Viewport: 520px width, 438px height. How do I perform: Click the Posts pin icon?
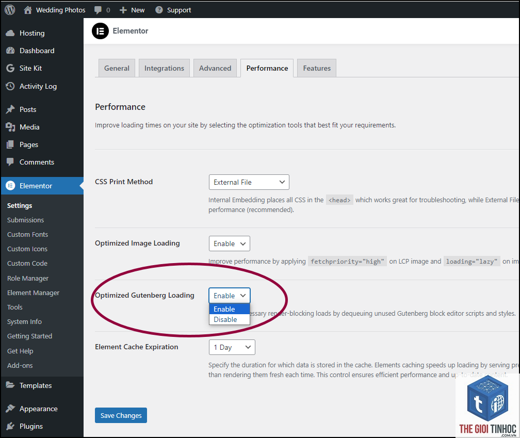(x=10, y=109)
